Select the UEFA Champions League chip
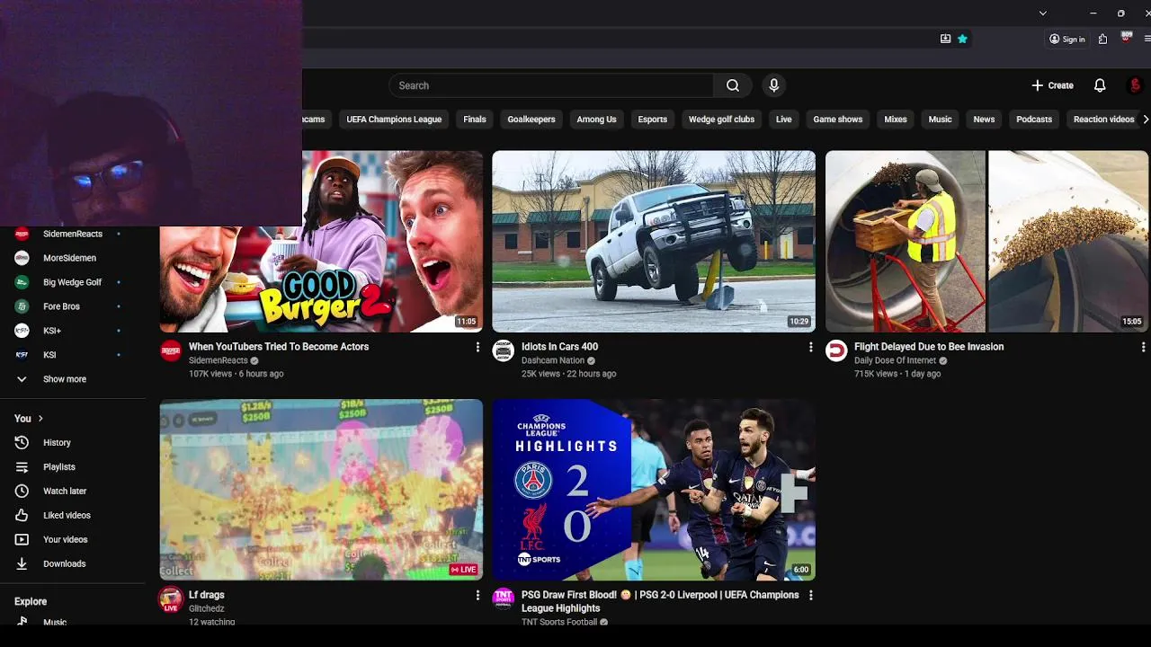This screenshot has height=647, width=1151. (x=394, y=119)
